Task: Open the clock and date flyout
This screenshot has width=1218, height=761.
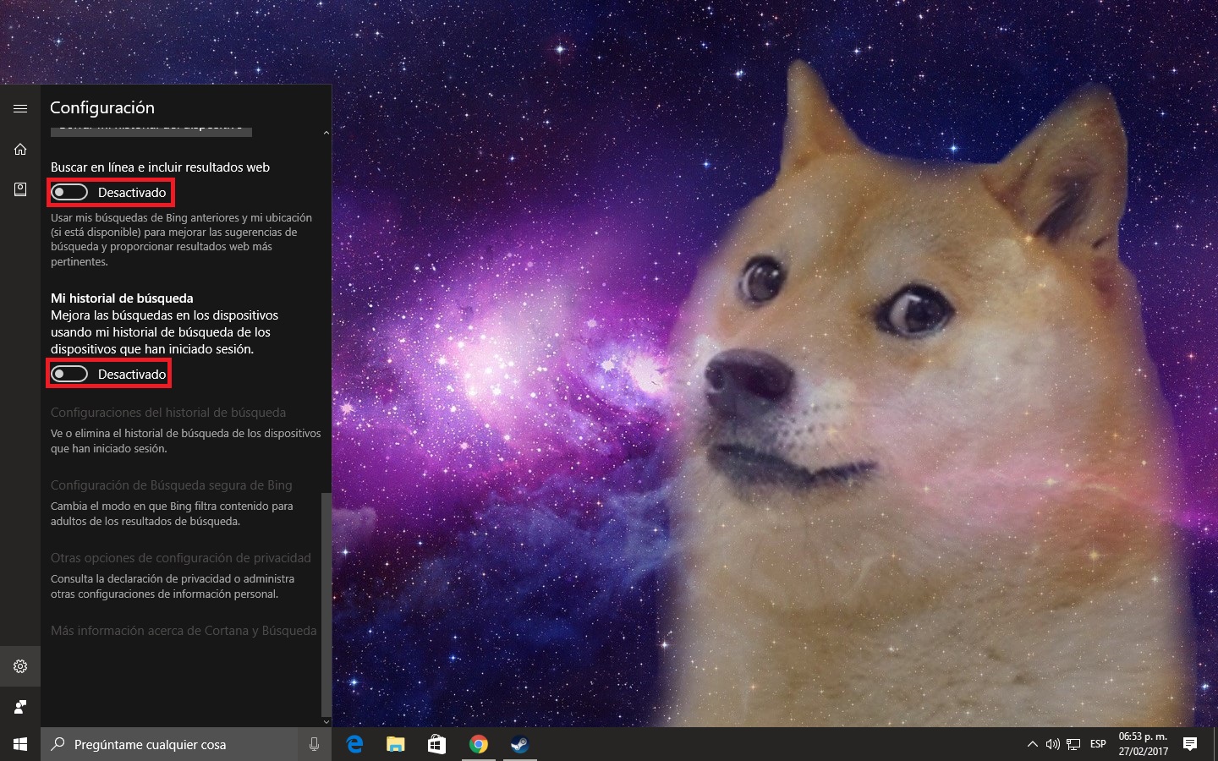Action: (1144, 744)
